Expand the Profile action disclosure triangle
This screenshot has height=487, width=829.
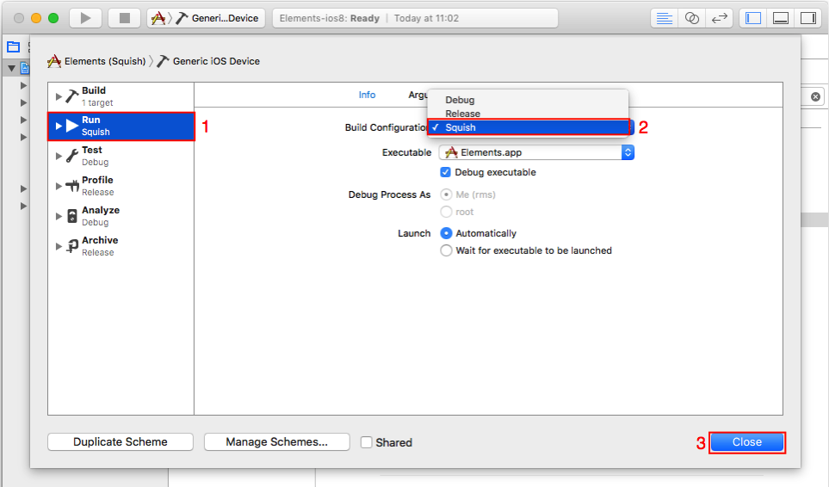pyautogui.click(x=59, y=186)
